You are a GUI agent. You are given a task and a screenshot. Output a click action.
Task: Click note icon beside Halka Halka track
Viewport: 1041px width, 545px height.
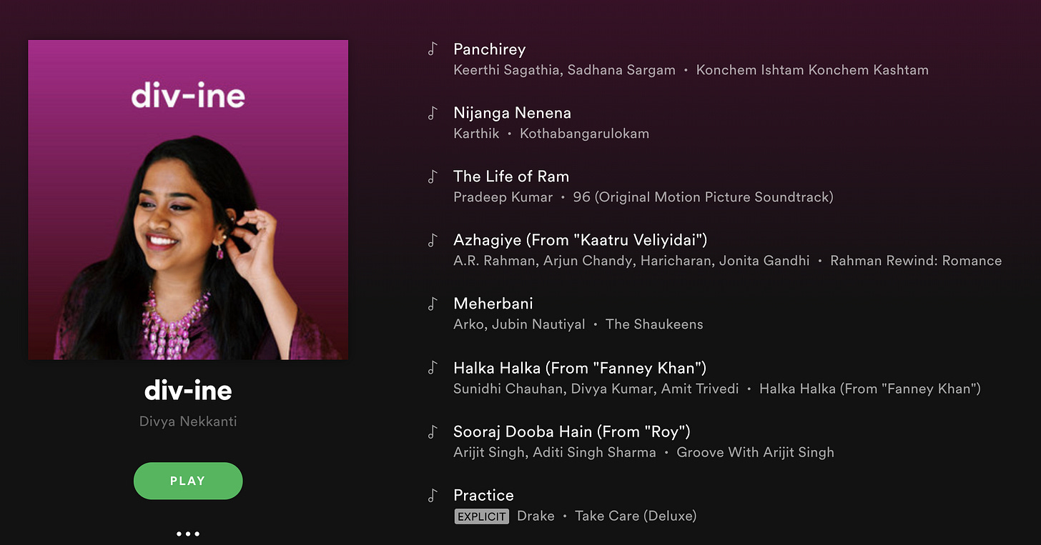point(432,368)
